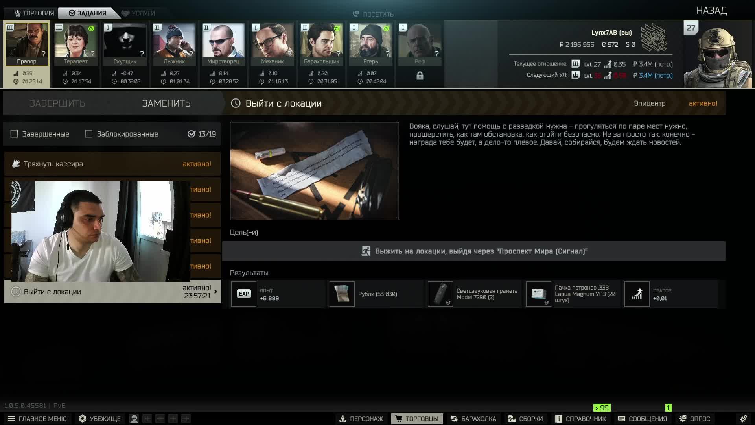Click the Эпицентр location label
The width and height of the screenshot is (755, 425).
coord(650,103)
